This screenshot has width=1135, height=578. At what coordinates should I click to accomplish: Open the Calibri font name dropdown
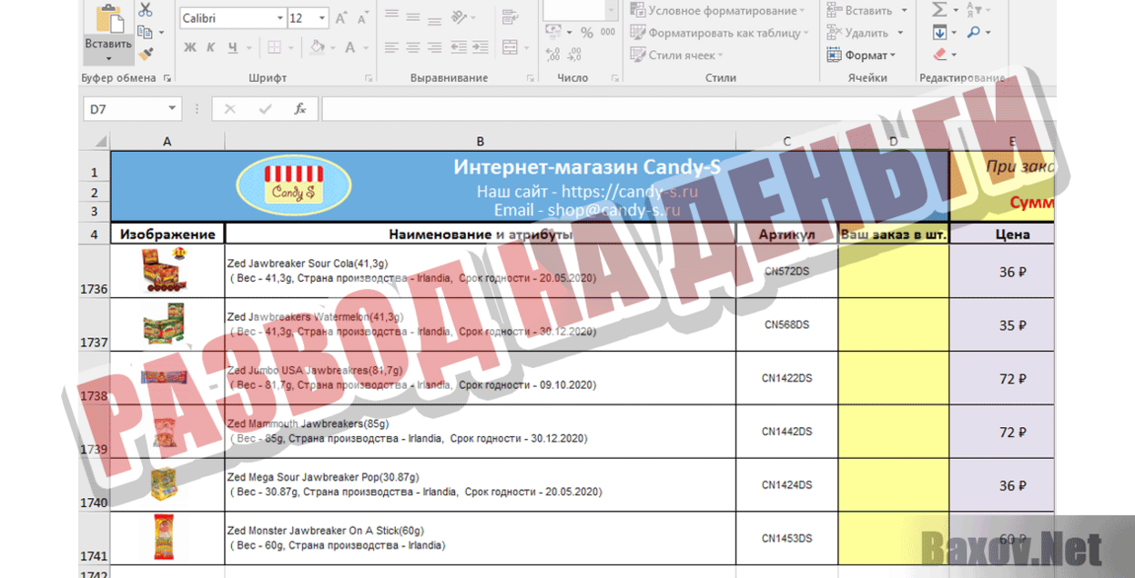coord(279,18)
